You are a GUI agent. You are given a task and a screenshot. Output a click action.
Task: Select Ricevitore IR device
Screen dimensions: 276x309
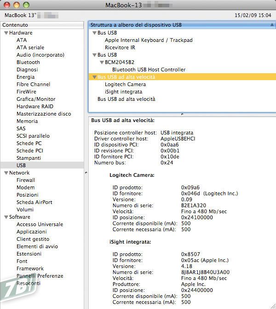[x=120, y=47]
